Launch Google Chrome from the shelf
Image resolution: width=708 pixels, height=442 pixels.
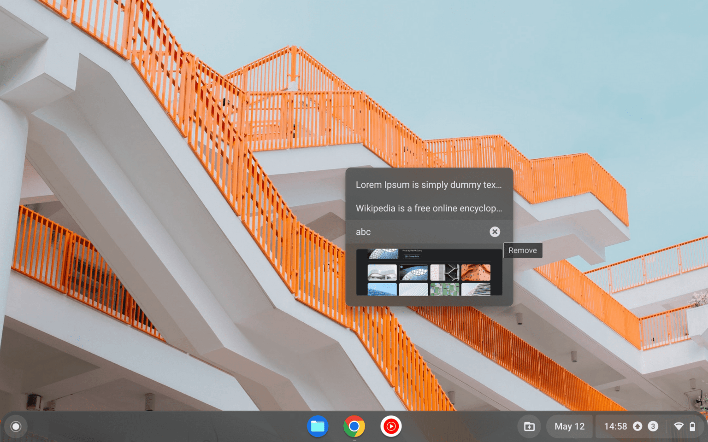tap(354, 426)
